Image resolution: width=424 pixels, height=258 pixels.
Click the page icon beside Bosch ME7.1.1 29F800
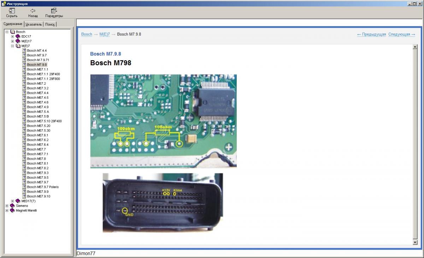[24, 79]
